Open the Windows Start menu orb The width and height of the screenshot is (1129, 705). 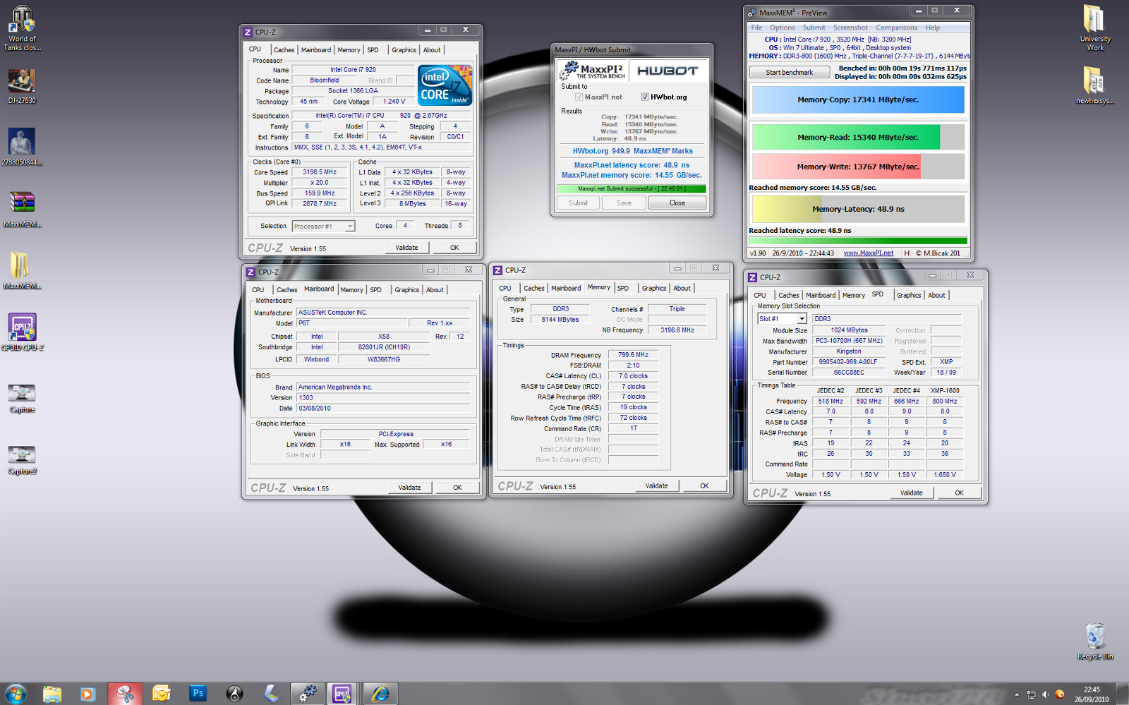pyautogui.click(x=15, y=694)
